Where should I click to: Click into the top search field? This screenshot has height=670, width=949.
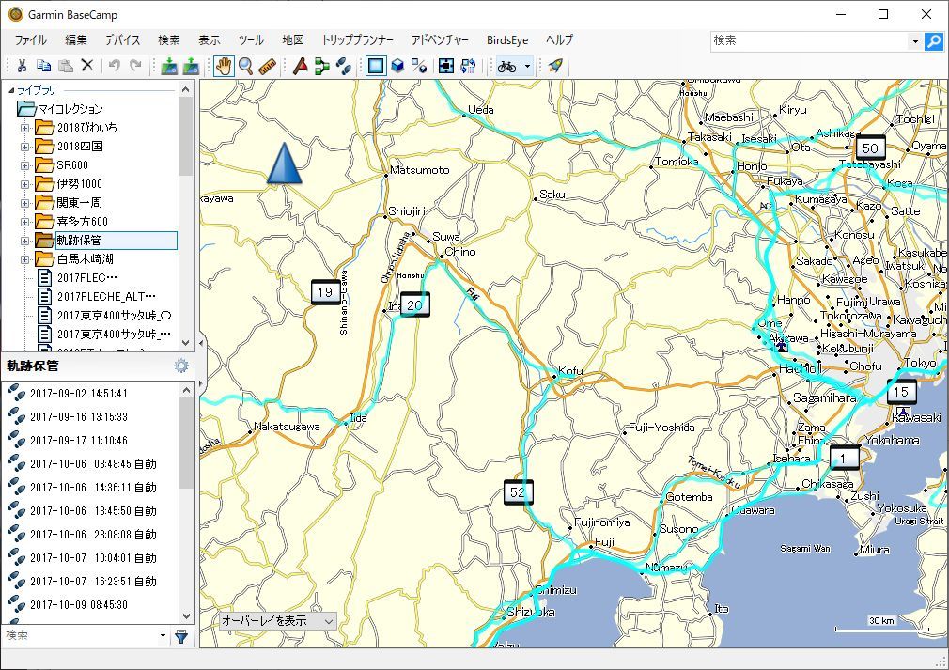(809, 41)
